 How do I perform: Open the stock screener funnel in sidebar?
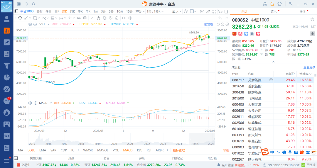tap(6, 65)
